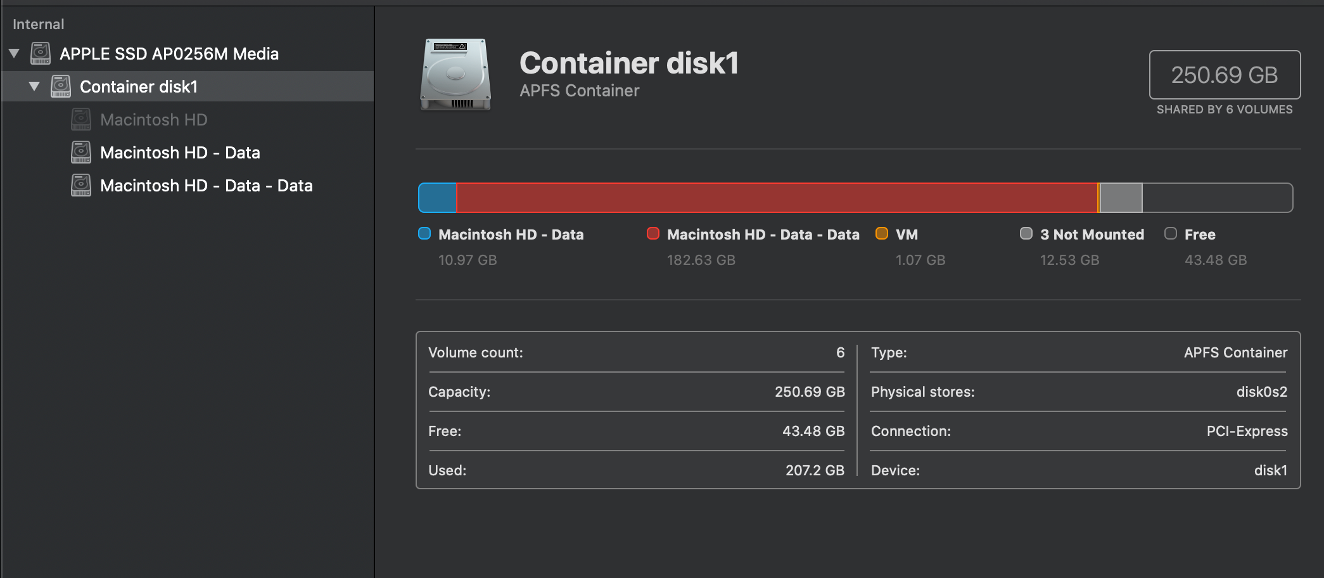Click the blue Macintosh HD - Data legend swatch

coord(424,234)
